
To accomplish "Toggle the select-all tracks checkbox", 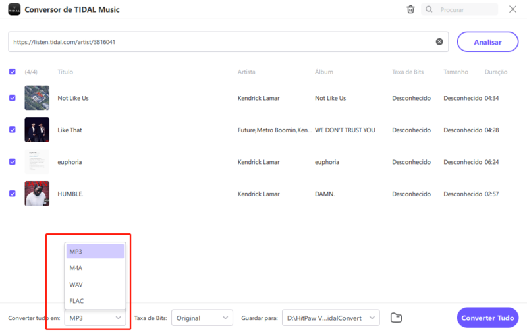I will tap(13, 72).
